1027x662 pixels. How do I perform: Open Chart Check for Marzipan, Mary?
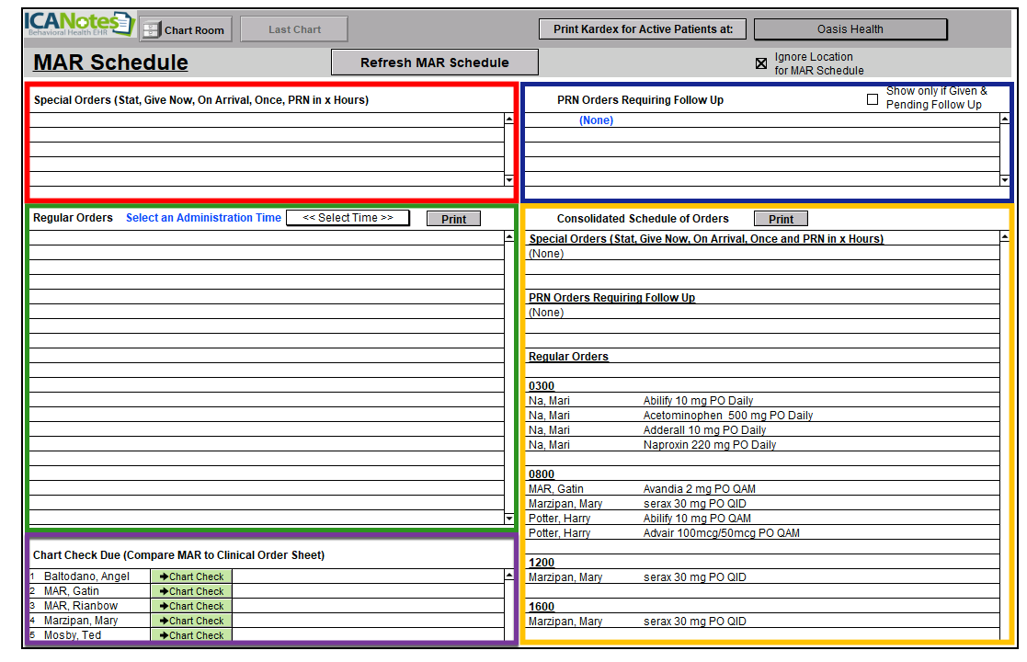click(191, 621)
